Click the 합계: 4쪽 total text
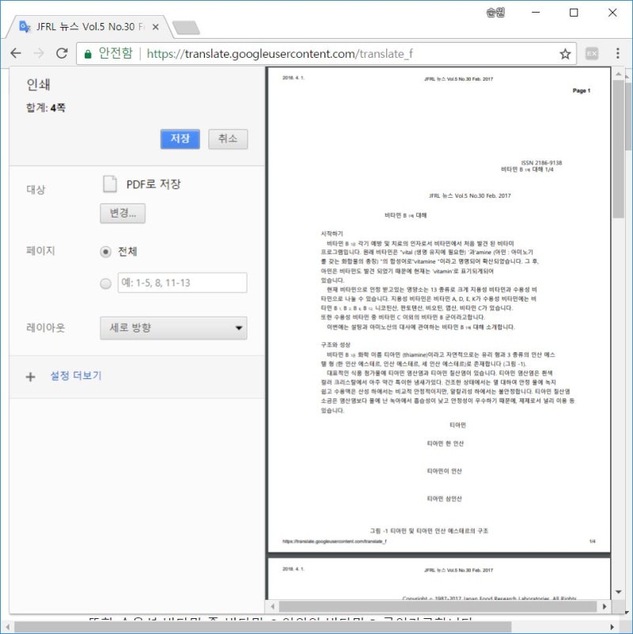Image resolution: width=633 pixels, height=634 pixels. coord(46,108)
